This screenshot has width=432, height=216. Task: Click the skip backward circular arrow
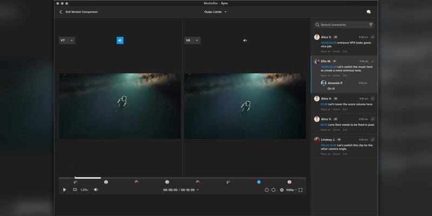point(266,190)
